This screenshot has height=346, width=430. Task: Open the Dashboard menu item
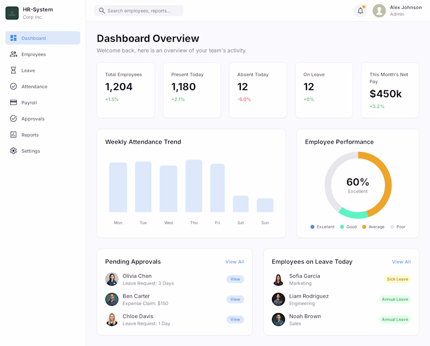[43, 38]
